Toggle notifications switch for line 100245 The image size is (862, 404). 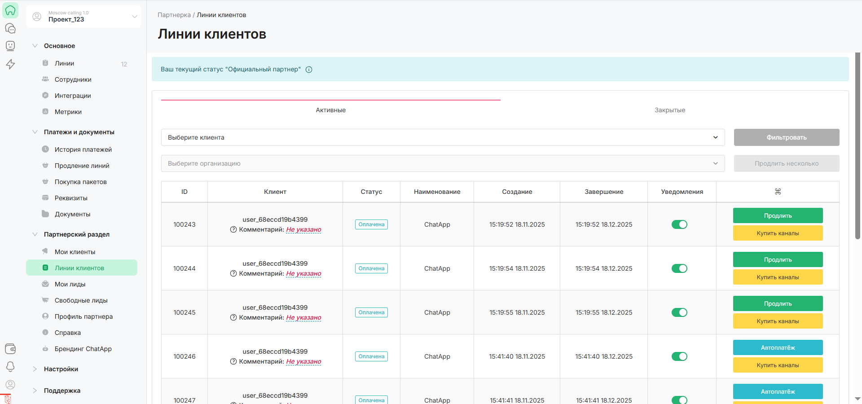pos(679,312)
